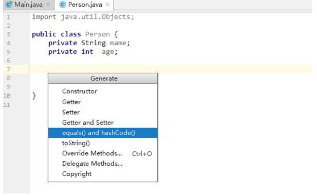Select equals() and hashCode() entry
This screenshot has width=317, height=196.
[x=103, y=133]
